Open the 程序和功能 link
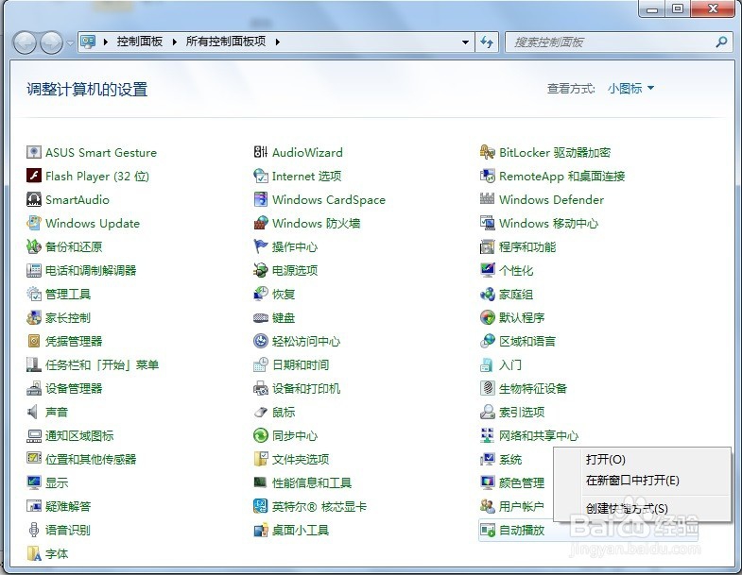 pyautogui.click(x=527, y=246)
